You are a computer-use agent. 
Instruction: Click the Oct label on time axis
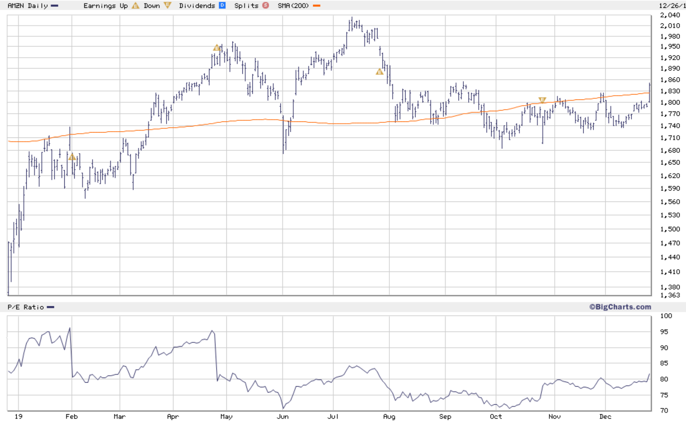point(495,416)
